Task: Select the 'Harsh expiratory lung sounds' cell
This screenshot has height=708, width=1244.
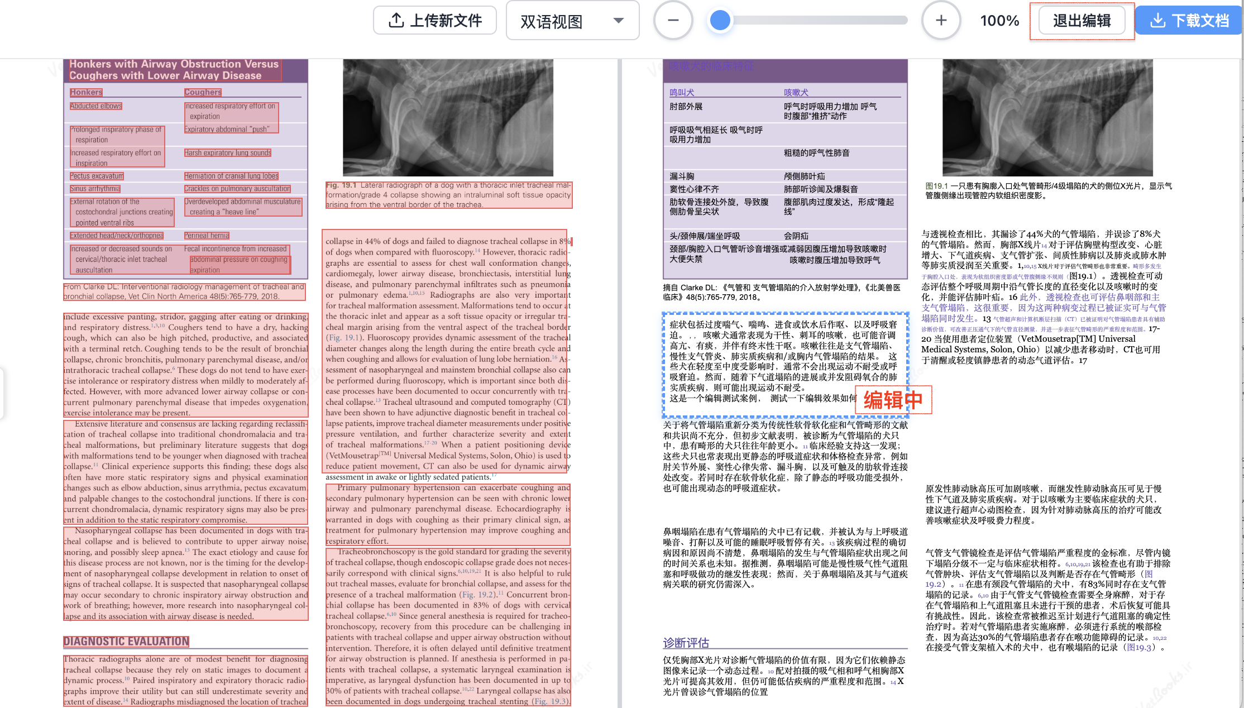Action: click(x=228, y=153)
